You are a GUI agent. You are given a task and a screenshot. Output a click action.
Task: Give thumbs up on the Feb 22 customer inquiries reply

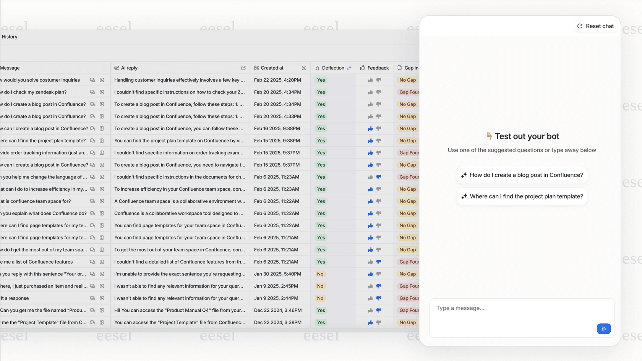pyautogui.click(x=370, y=80)
